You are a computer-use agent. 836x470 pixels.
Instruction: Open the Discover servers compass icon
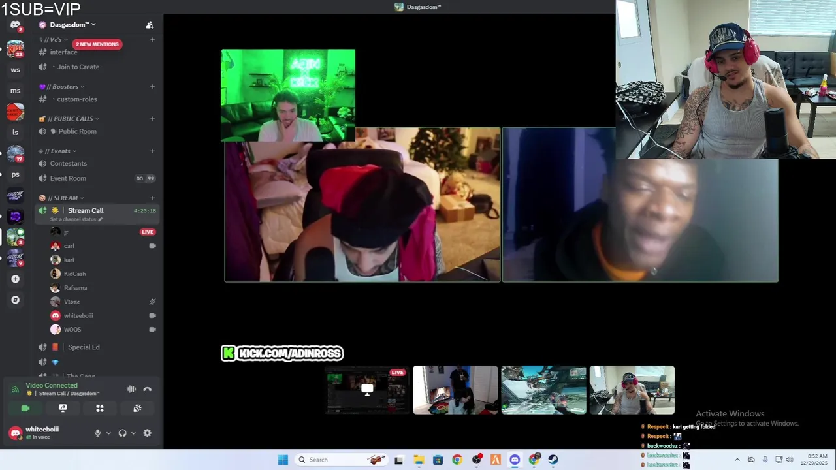[x=15, y=300]
